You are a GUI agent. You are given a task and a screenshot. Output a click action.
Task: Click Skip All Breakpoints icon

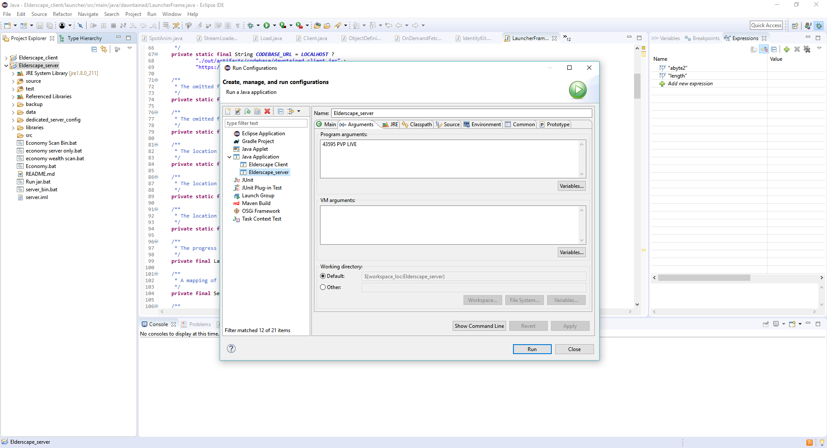[x=80, y=26]
